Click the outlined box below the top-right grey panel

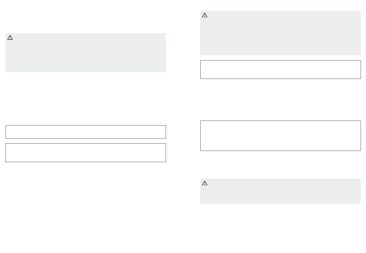coord(280,70)
